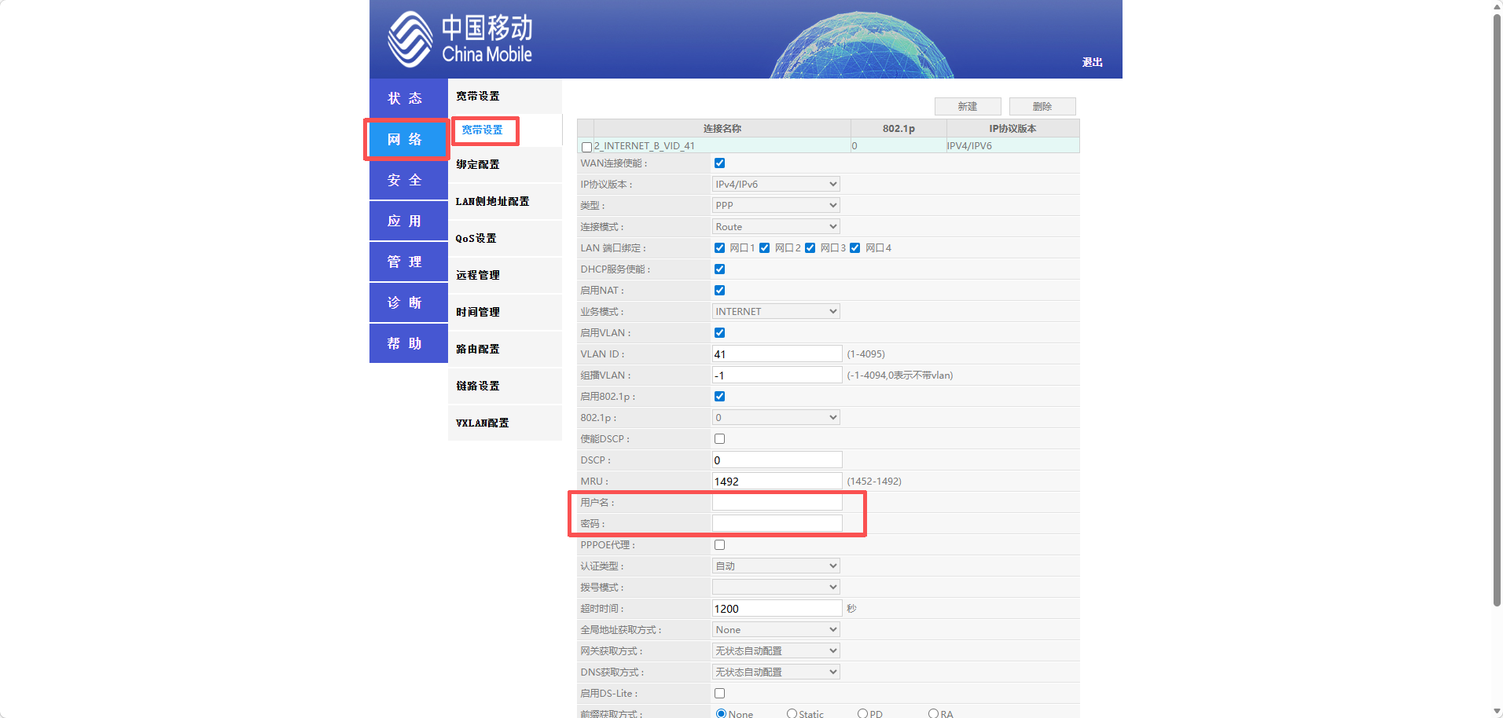Toggle the WAN连接使能 checkbox

tap(719, 163)
